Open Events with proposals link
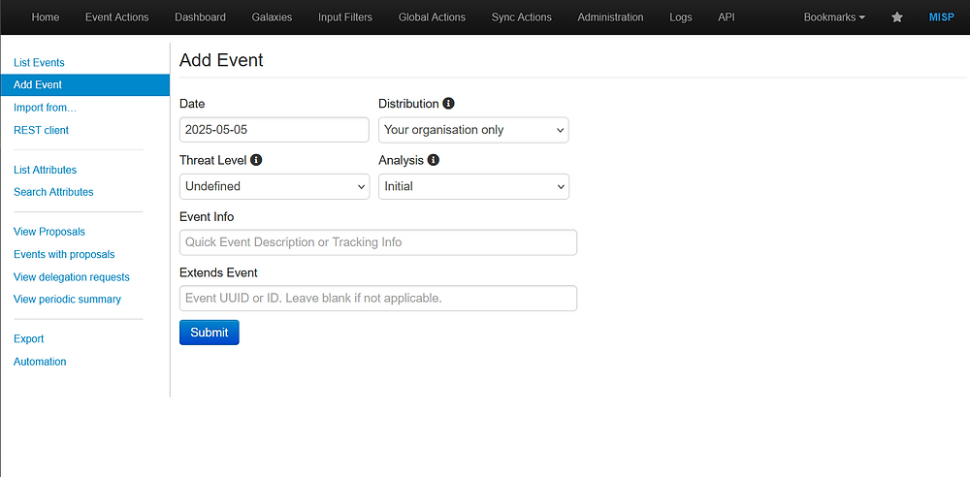Viewport: 970px width, 477px height. coord(64,254)
